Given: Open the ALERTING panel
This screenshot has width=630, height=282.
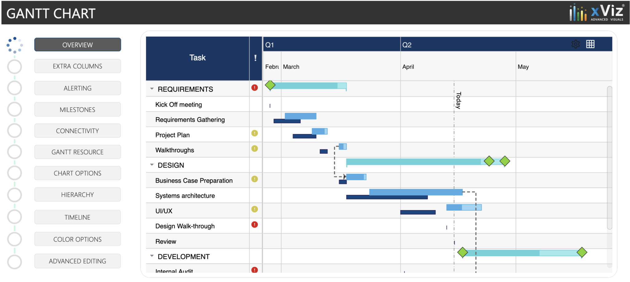Looking at the screenshot, I should pyautogui.click(x=77, y=88).
